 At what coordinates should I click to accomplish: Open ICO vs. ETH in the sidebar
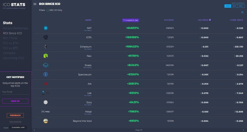coord(10,43)
